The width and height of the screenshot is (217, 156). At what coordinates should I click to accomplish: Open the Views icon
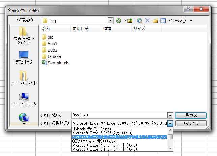coord(163,21)
